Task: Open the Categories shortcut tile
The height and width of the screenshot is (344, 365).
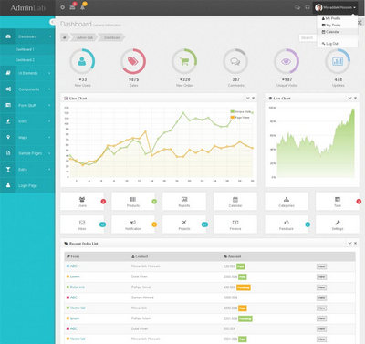Action: 287,202
